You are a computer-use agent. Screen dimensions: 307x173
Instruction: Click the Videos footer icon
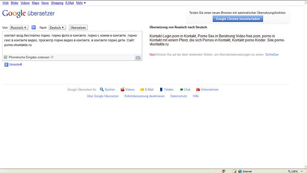pyautogui.click(x=122, y=89)
